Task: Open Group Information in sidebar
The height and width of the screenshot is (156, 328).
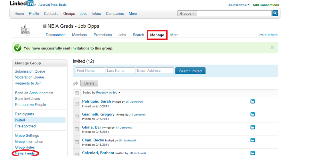Action: 29,141
